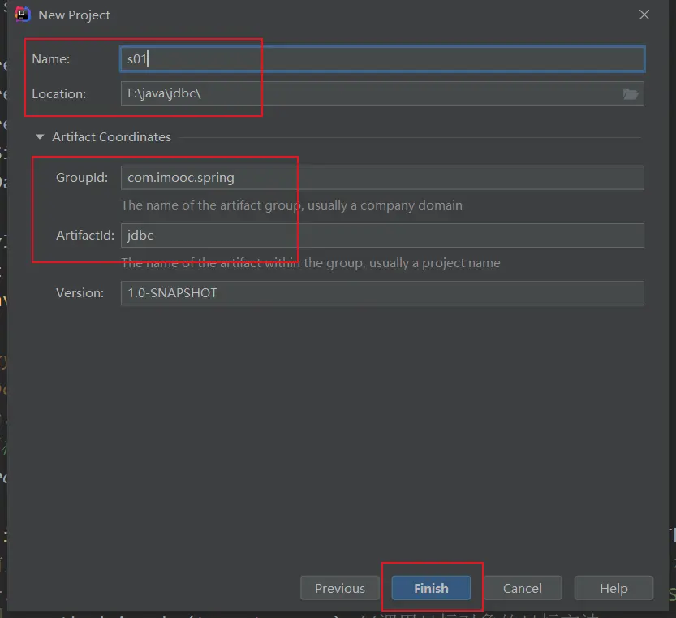Click the Version field 1.0-SNAPSHOT
Screen dimensions: 676x618
tap(382, 293)
